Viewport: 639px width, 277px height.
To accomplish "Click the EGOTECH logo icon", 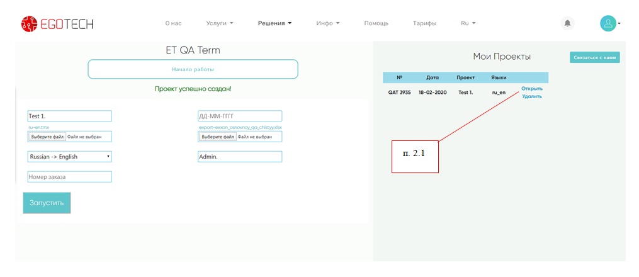I will coord(29,24).
